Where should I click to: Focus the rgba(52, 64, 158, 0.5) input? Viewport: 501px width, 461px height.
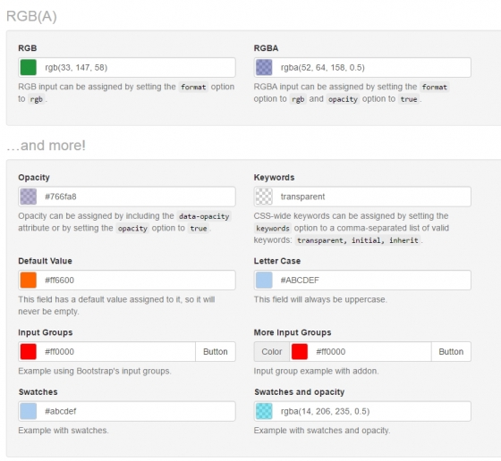click(x=362, y=67)
